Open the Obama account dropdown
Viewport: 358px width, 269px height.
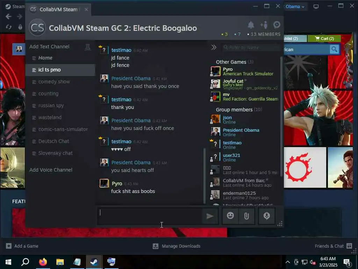(x=295, y=7)
